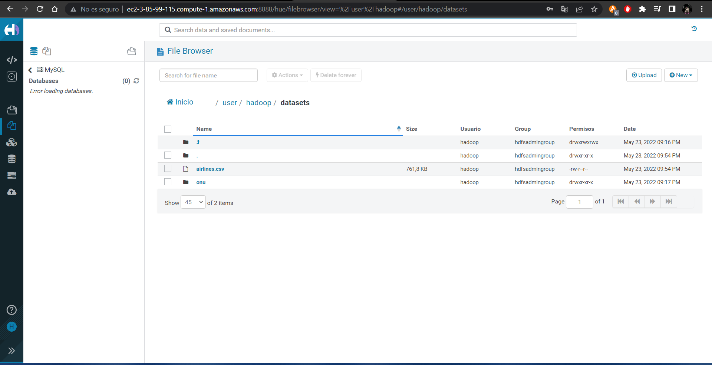Open the job scheduler in the sidebar
Image resolution: width=712 pixels, height=365 pixels.
[11, 77]
